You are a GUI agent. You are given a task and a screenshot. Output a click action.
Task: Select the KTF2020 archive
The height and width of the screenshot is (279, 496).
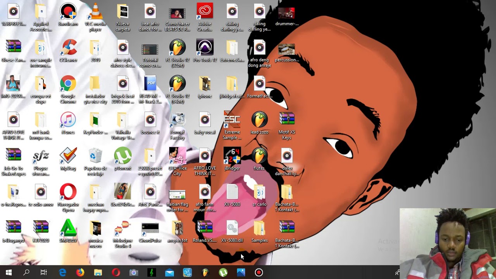pyautogui.click(x=41, y=231)
